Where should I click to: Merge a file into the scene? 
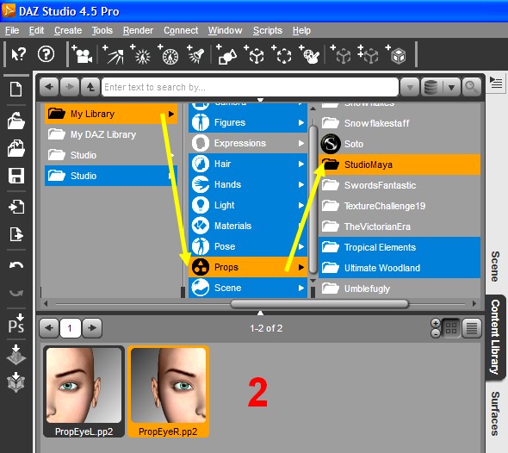coord(15,148)
